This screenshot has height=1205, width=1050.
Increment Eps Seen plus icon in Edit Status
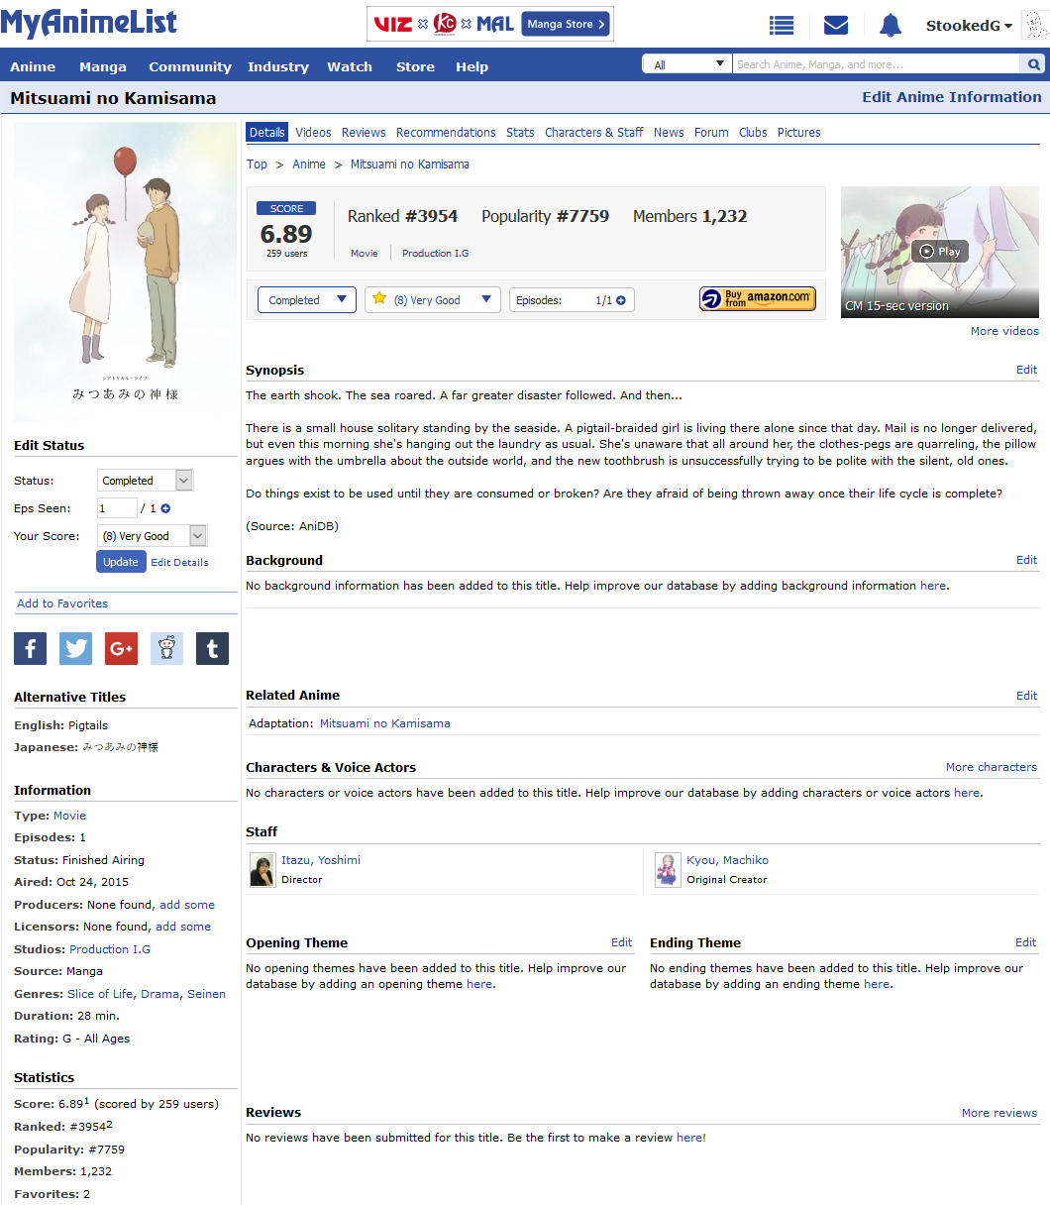coord(165,508)
